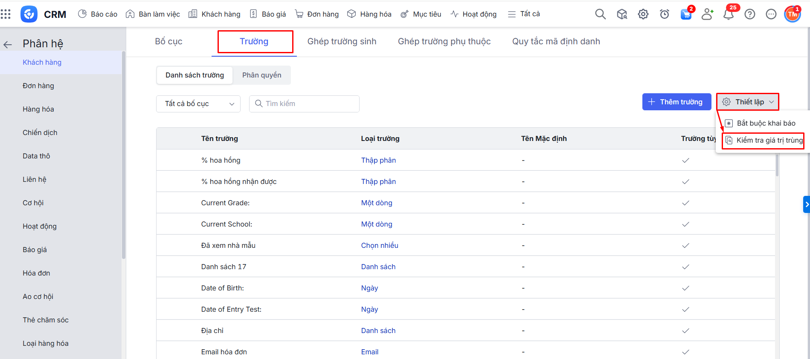The width and height of the screenshot is (810, 359).
Task: Open the alarm clock reminder icon
Action: pyautogui.click(x=664, y=14)
